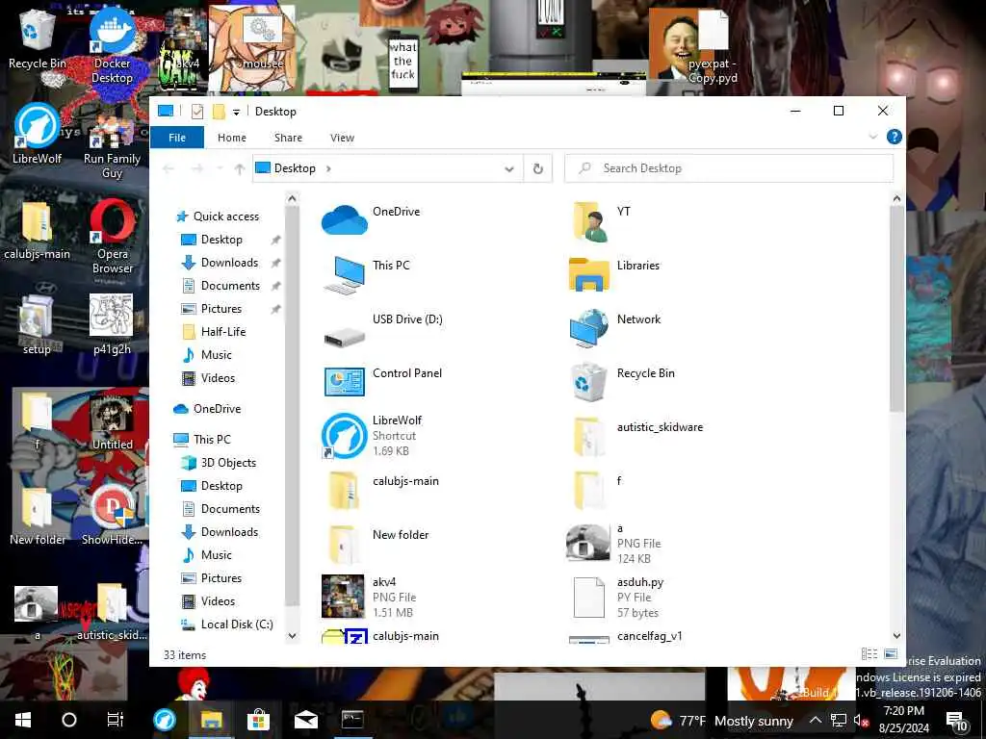
Task: Switch to details view layout icon
Action: (x=869, y=654)
